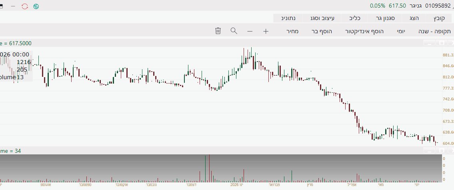Click the מאי date axis label
Viewport: 454px width, 190px height.
point(380,184)
